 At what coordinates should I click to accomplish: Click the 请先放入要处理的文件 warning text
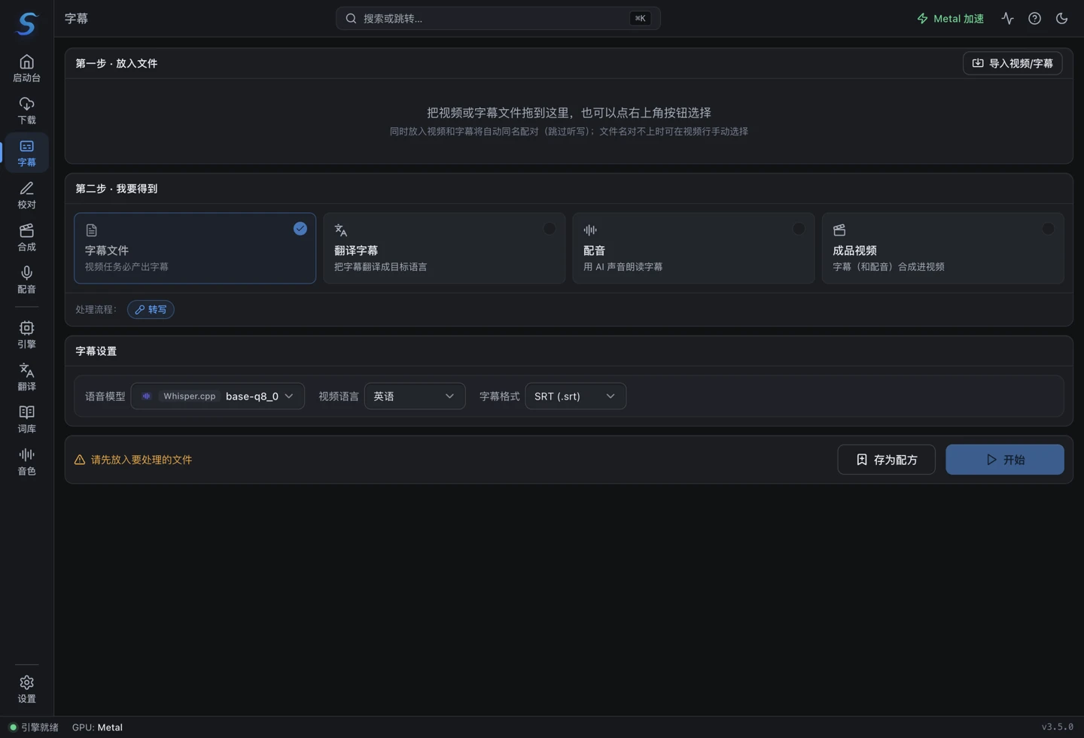tap(142, 460)
